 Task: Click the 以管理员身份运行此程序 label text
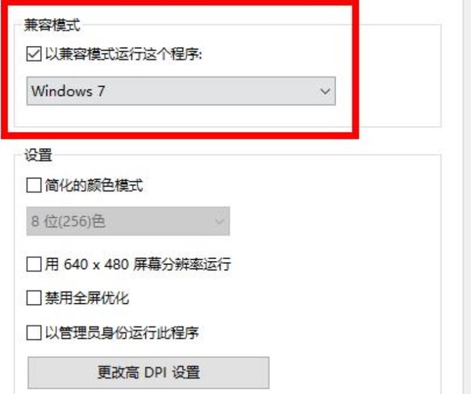click(x=122, y=333)
